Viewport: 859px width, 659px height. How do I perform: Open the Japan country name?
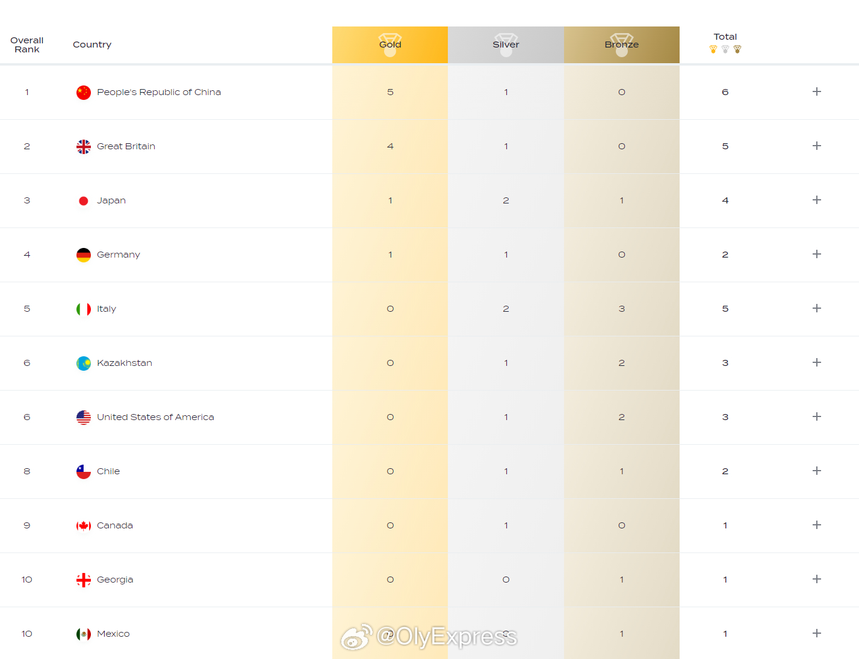click(x=111, y=200)
